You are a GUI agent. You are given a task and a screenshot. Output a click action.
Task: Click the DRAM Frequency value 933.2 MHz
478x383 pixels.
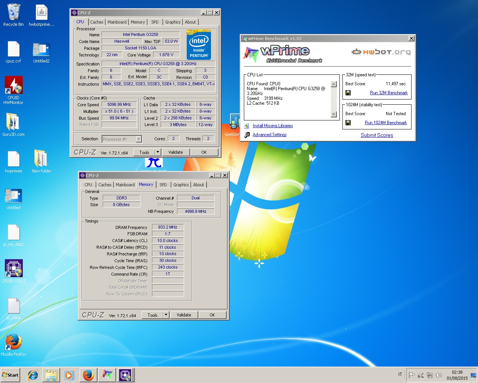click(168, 227)
